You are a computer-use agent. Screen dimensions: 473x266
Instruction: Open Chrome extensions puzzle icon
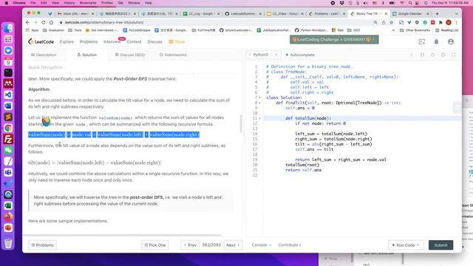point(440,22)
